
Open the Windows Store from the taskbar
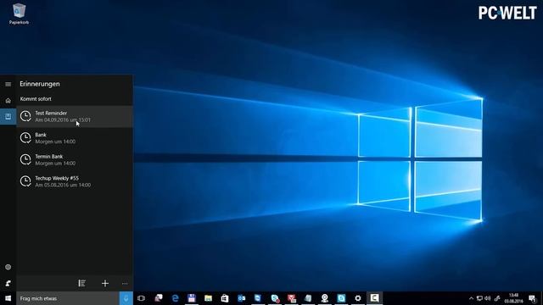[x=225, y=298]
